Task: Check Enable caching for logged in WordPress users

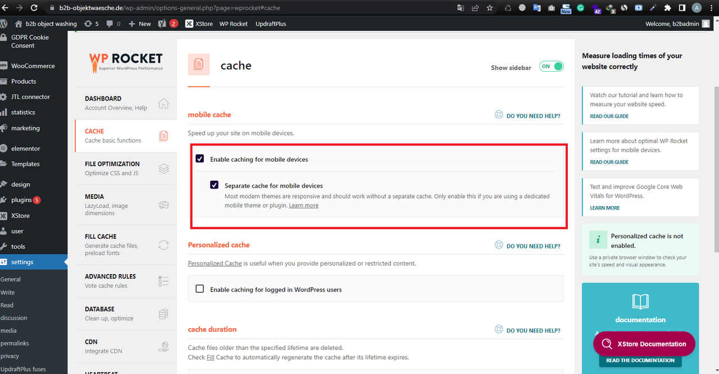Action: 199,289
